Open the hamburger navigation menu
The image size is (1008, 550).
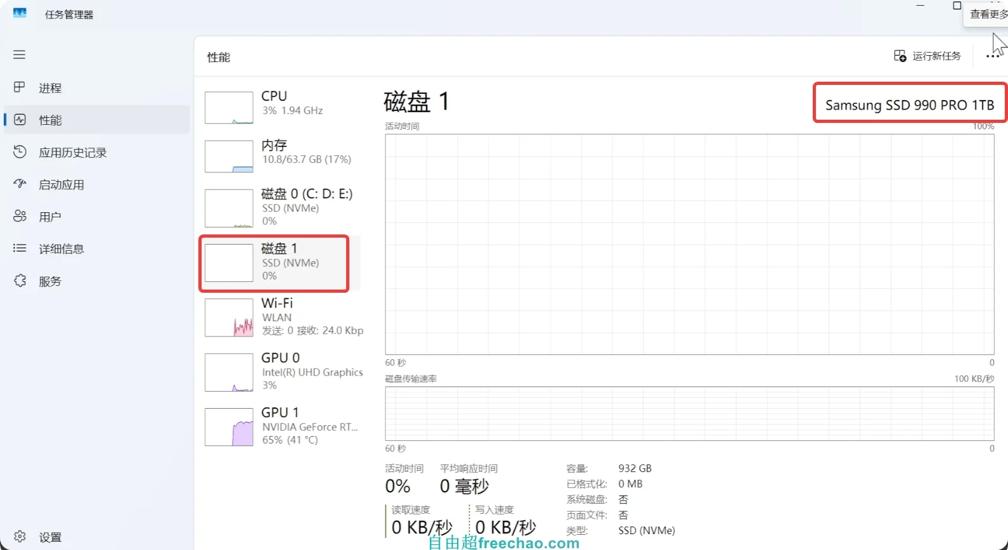(20, 55)
